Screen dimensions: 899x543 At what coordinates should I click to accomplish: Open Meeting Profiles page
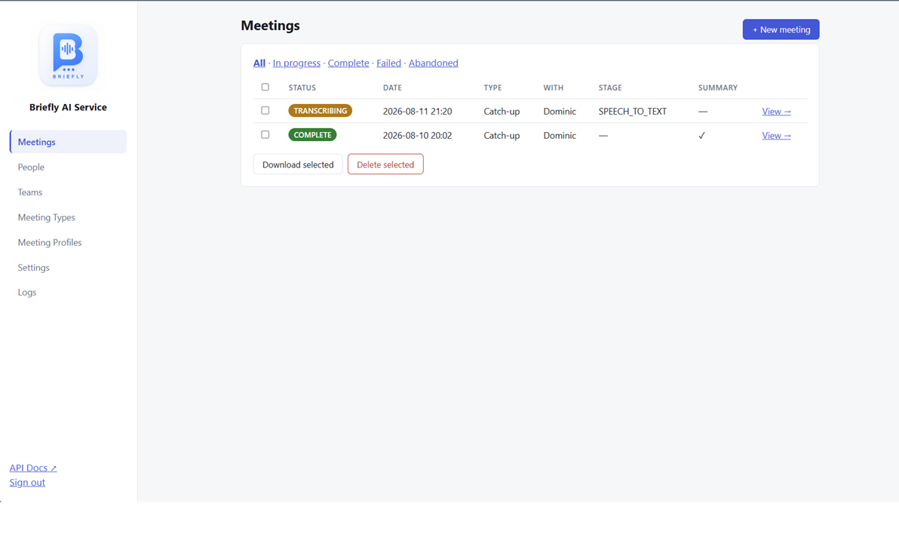tap(50, 242)
